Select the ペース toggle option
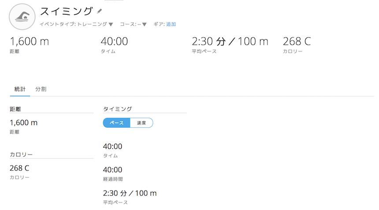This screenshot has width=379, height=210. tap(117, 123)
